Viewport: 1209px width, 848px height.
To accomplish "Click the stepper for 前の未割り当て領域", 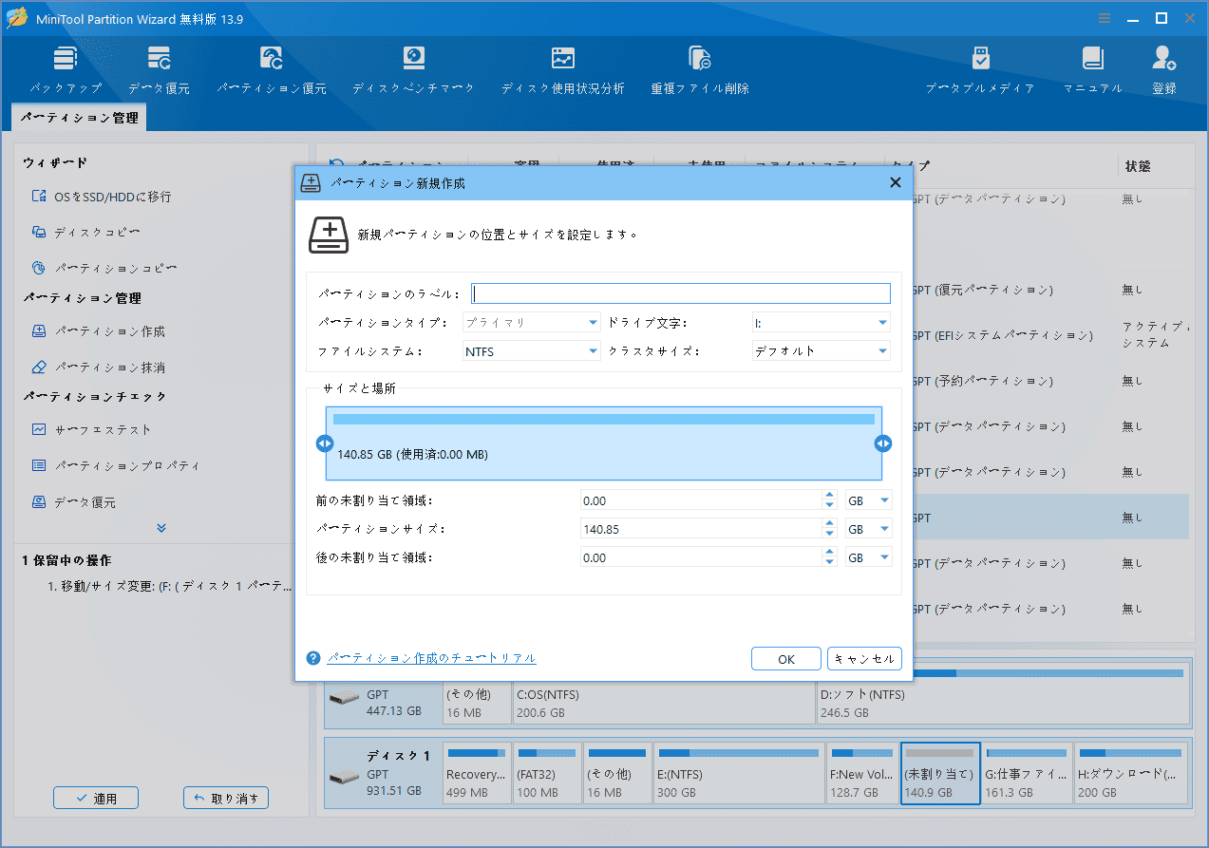I will pyautogui.click(x=829, y=500).
